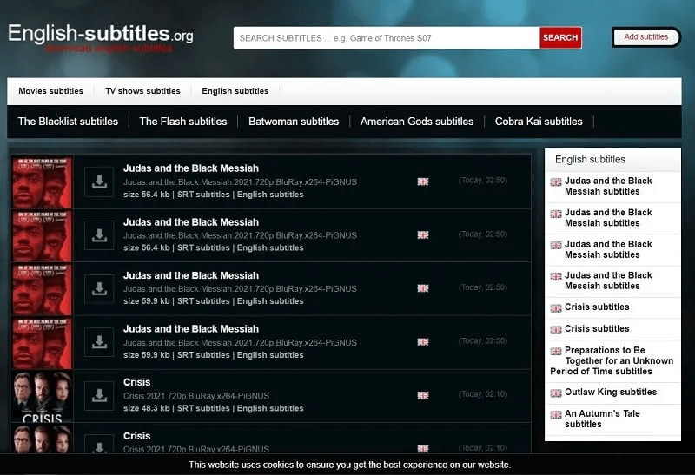This screenshot has height=475, width=695.
Task: Click download icon for third Judas 59.9 kb row
Action: point(99,289)
